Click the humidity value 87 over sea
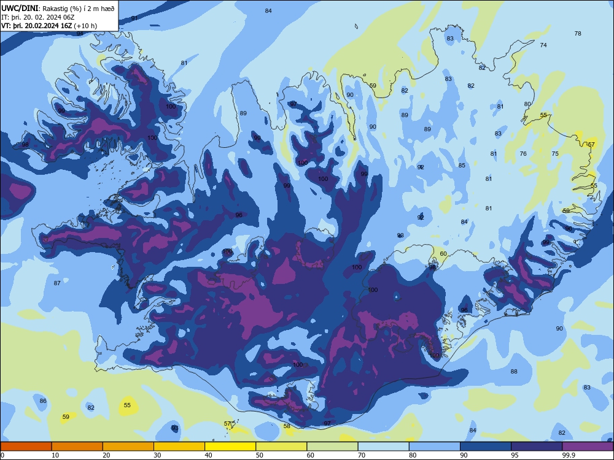Screen dimensions: 614x460 coord(57,283)
